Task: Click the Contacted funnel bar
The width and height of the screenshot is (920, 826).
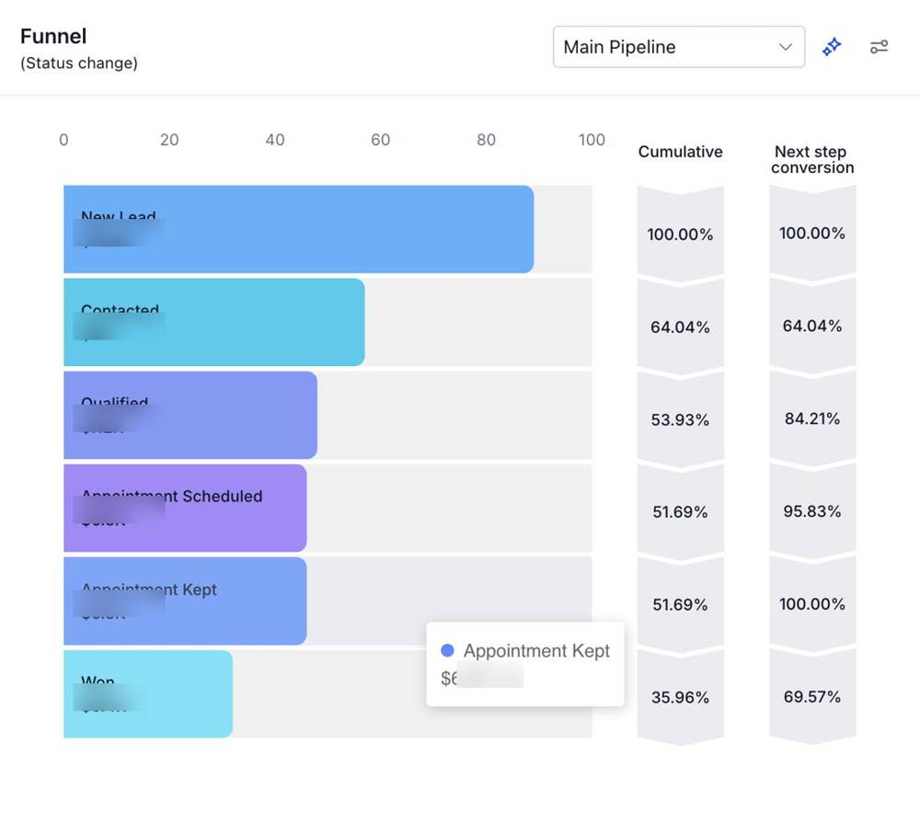Action: coord(214,322)
